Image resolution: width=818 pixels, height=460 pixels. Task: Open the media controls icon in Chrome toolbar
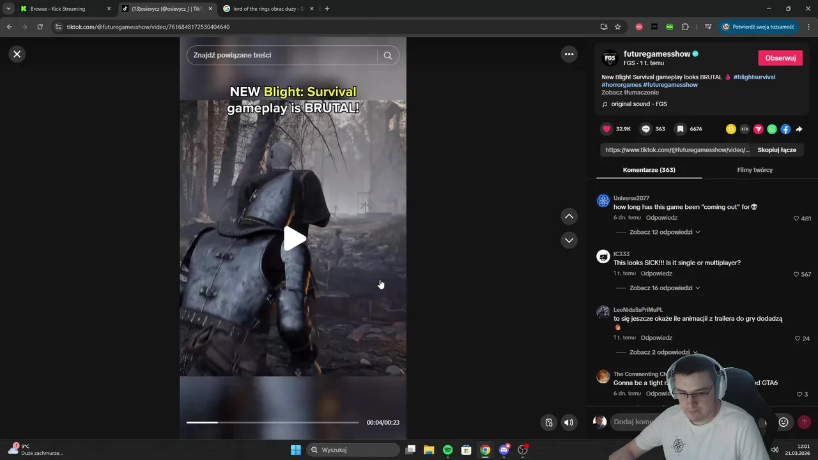point(707,27)
